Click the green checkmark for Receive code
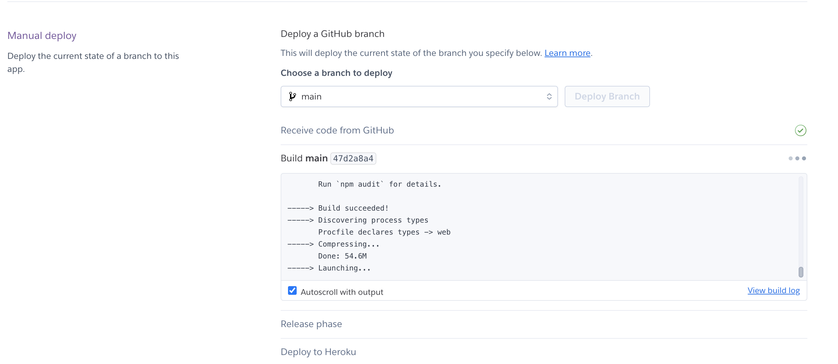The height and width of the screenshot is (364, 838). [800, 130]
